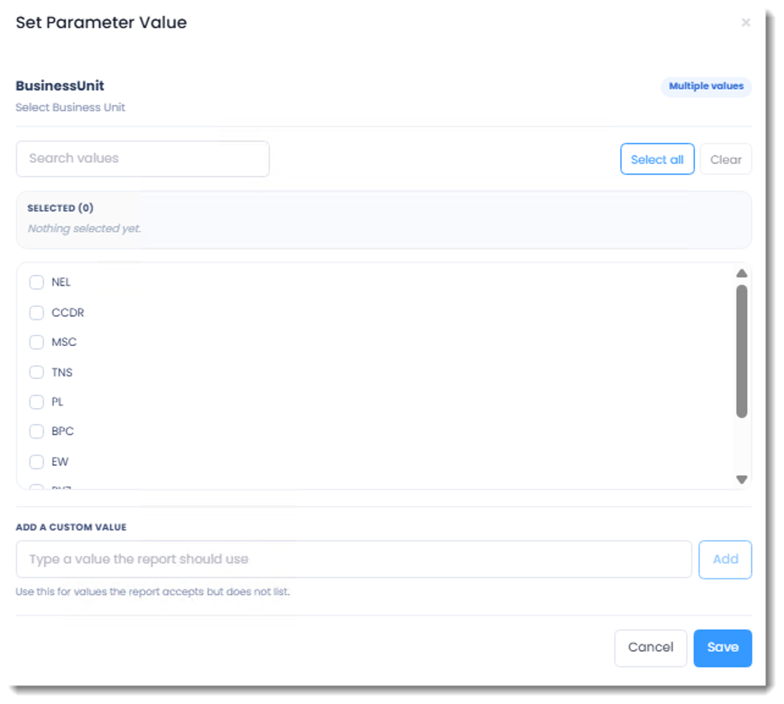Click the scroll up arrow
784x704 pixels.
[x=741, y=274]
